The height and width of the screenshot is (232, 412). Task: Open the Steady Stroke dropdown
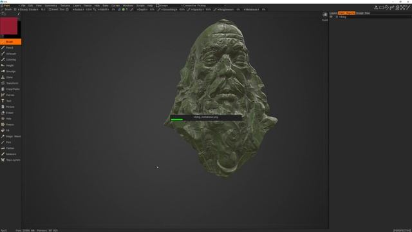pos(28,10)
